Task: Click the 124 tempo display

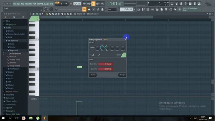Action: click(x=77, y=4)
